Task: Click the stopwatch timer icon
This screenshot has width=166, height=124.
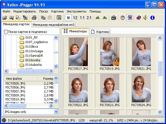Action: coord(123,18)
